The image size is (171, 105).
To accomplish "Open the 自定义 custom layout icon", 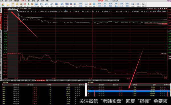I will point(133,4).
